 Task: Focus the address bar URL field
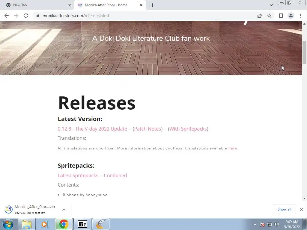coord(145,16)
